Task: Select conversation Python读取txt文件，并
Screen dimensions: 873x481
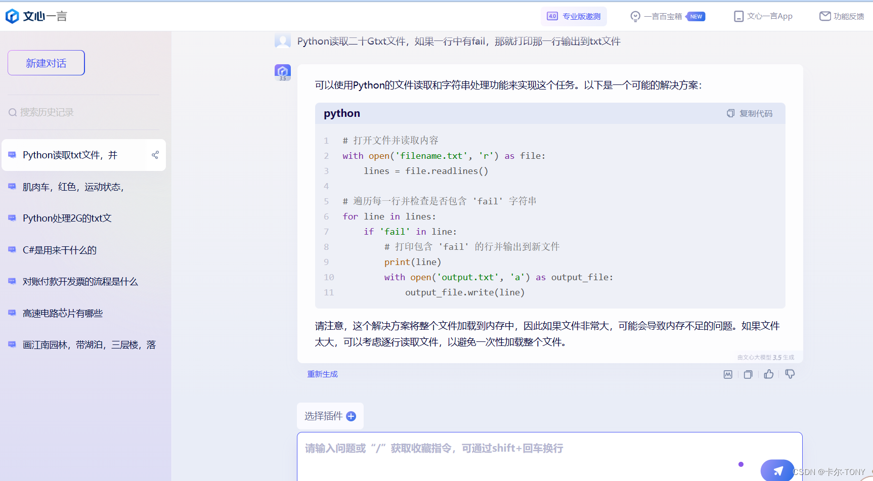Action: coord(83,155)
